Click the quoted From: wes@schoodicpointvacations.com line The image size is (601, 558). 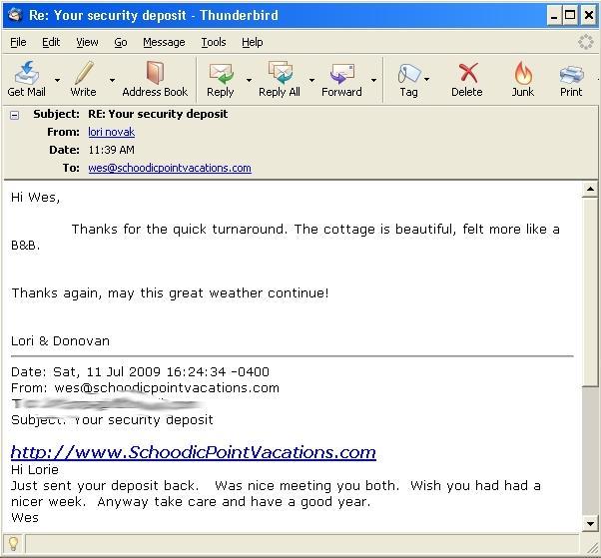pyautogui.click(x=145, y=388)
